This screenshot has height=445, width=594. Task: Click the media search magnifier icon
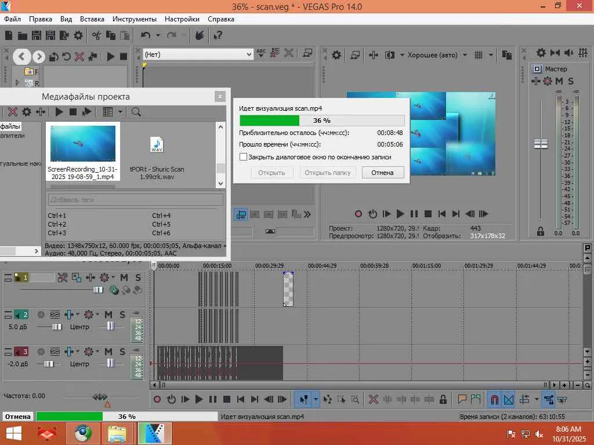click(x=136, y=112)
